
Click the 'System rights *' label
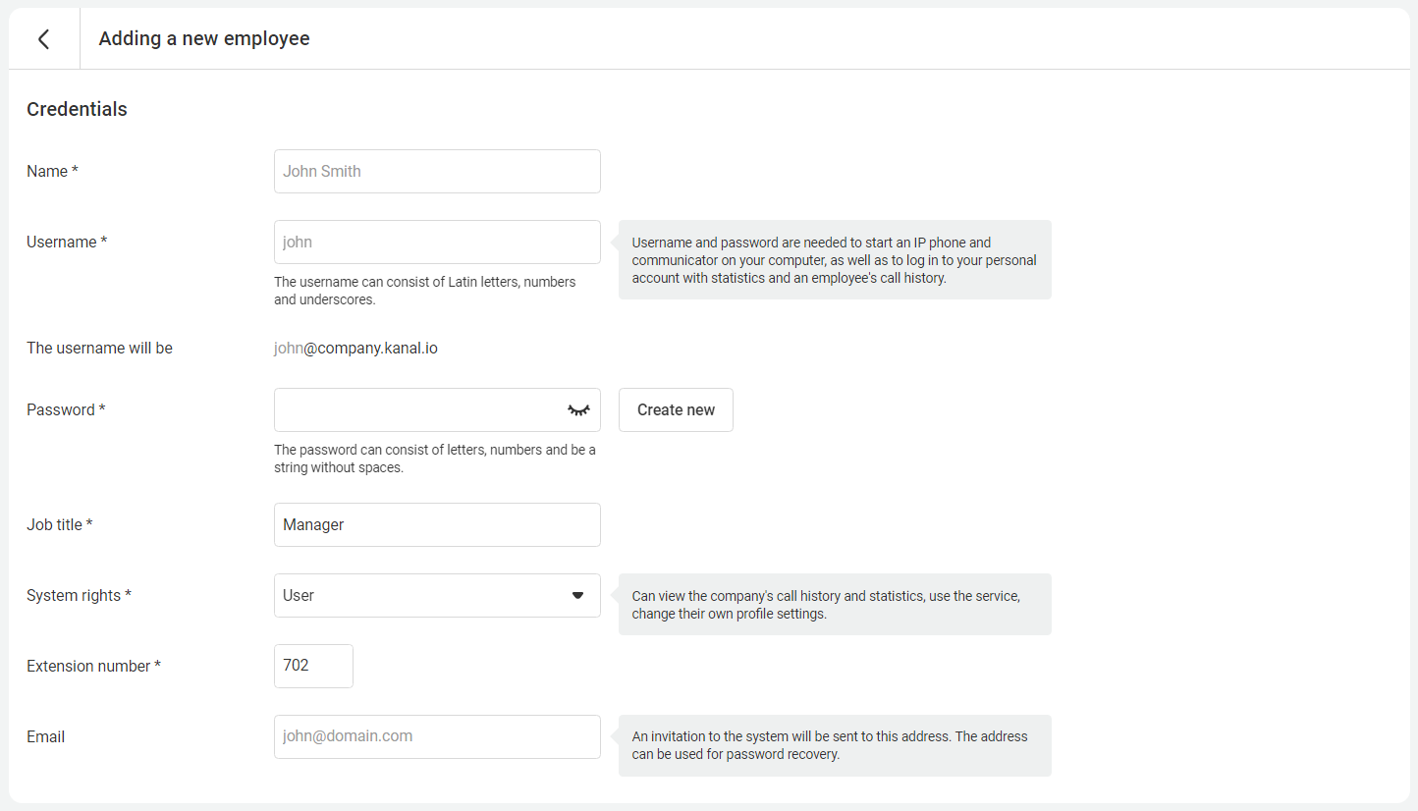79,596
